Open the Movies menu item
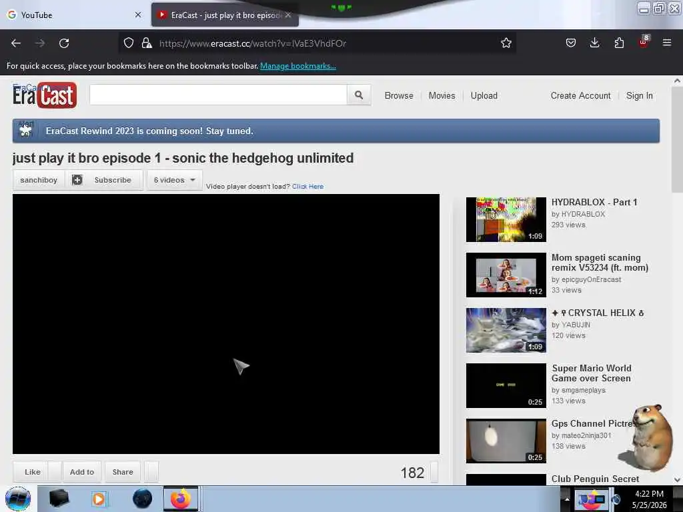Screen dimensions: 683x512 (442, 96)
